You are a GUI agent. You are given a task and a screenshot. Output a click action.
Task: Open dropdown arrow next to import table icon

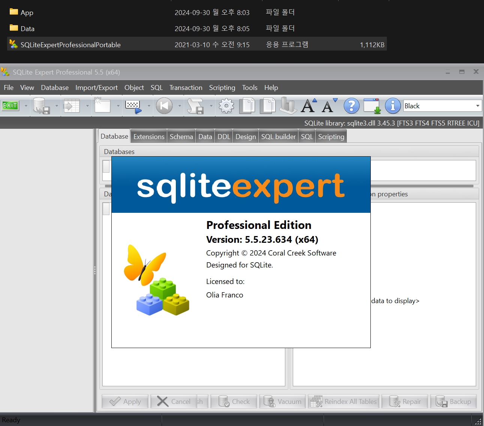click(x=87, y=106)
